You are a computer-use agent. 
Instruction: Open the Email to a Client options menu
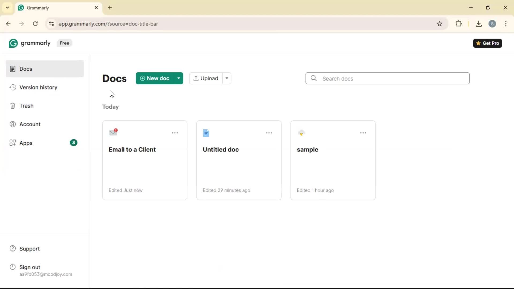[175, 133]
